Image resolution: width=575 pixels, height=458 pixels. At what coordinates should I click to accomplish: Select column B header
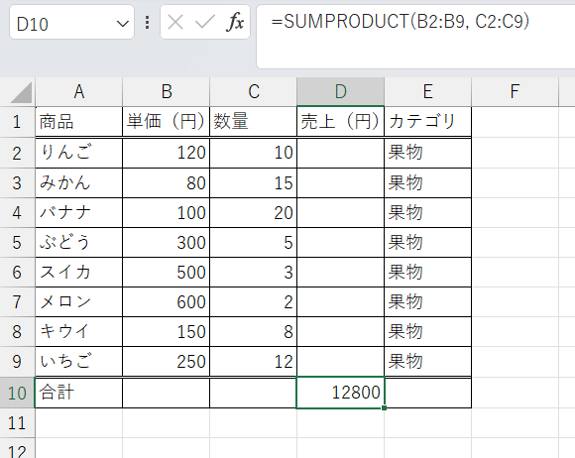[167, 91]
